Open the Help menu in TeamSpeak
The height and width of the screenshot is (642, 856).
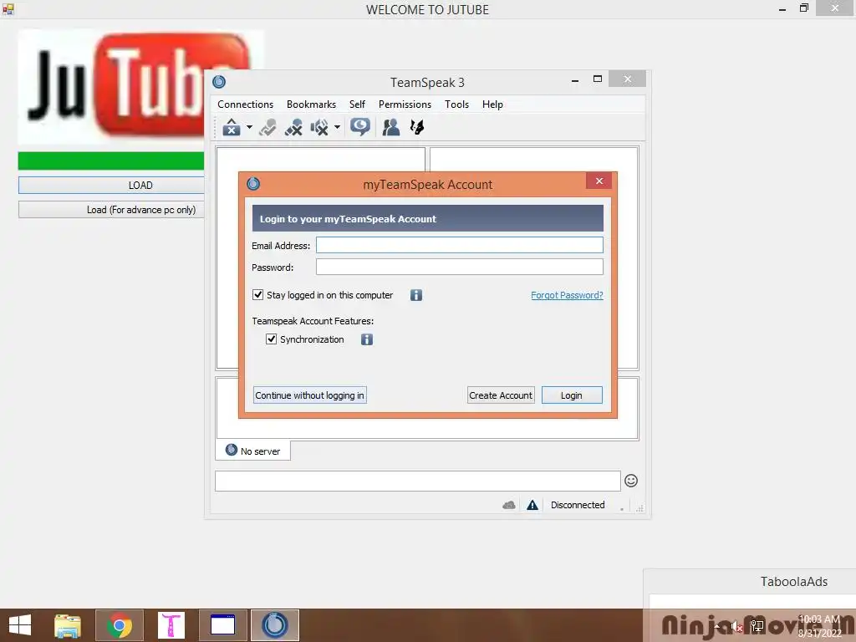(492, 104)
